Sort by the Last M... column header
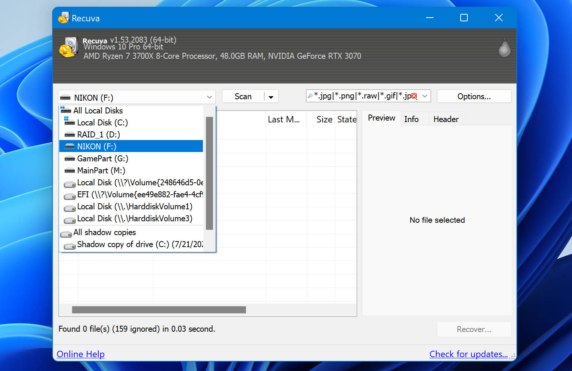572x371 pixels. tap(286, 119)
